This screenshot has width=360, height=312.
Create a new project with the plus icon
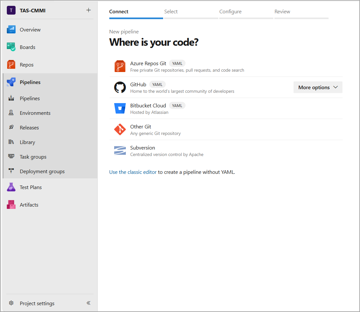coord(88,10)
